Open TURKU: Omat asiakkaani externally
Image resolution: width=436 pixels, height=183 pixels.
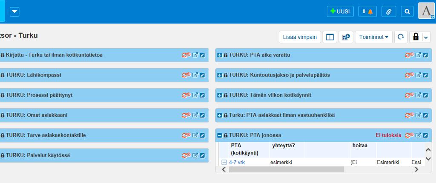tap(195, 115)
